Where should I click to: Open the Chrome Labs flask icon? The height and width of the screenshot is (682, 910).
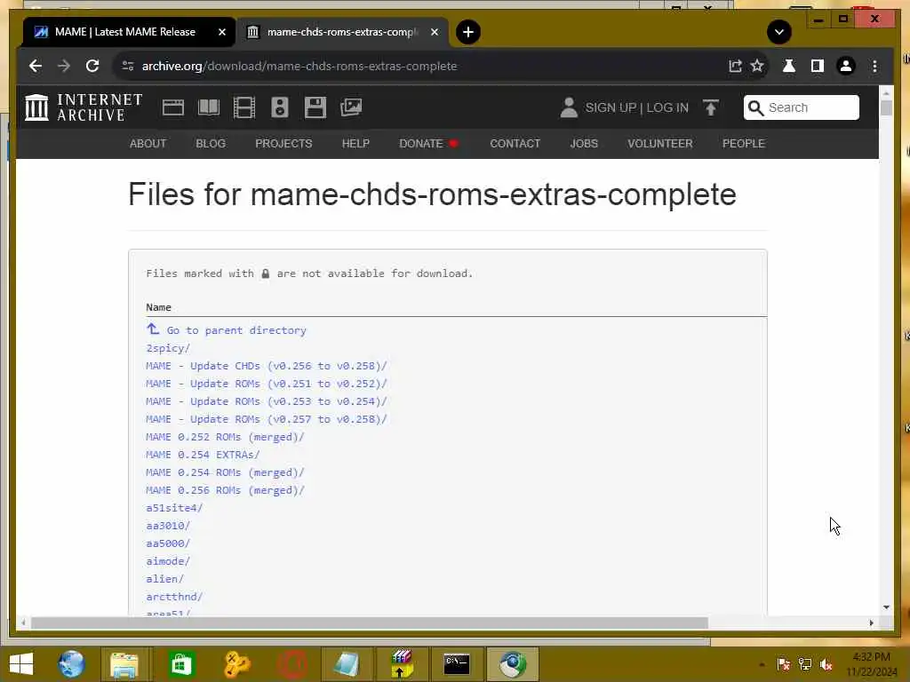click(x=789, y=66)
